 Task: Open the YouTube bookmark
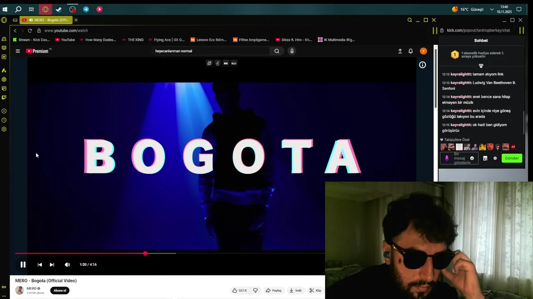pyautogui.click(x=65, y=40)
